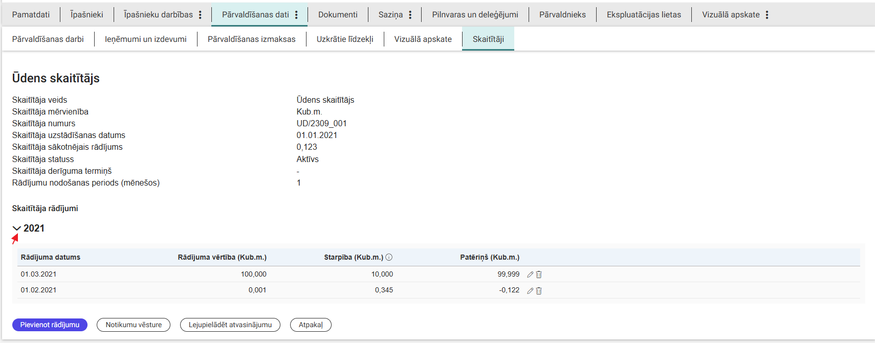Open Notikumu vēsture
This screenshot has height=343, width=875.
(134, 325)
